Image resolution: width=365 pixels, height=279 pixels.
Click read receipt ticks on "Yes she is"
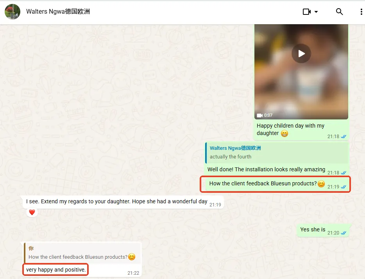344,233
